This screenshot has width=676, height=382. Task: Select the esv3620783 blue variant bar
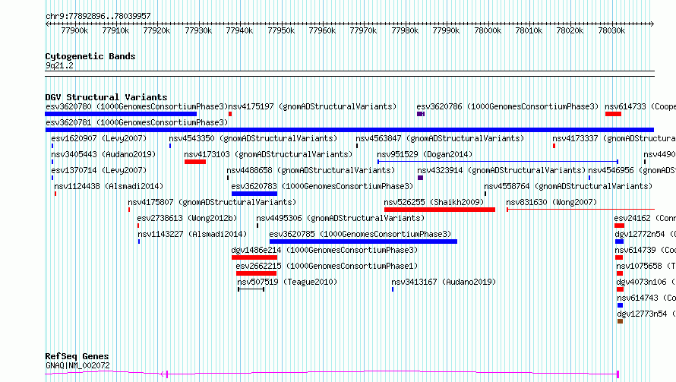click(x=254, y=194)
